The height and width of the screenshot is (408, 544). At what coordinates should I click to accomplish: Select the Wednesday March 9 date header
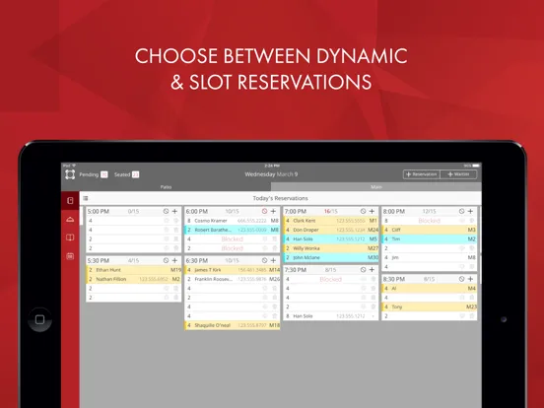click(x=271, y=174)
